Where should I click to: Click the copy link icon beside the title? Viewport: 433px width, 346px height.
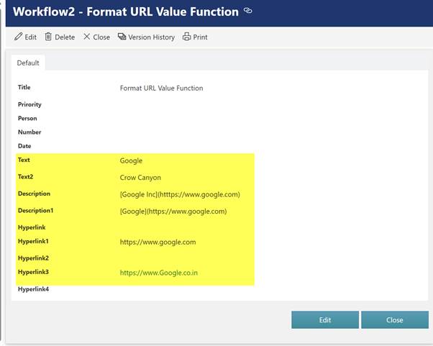pos(248,11)
